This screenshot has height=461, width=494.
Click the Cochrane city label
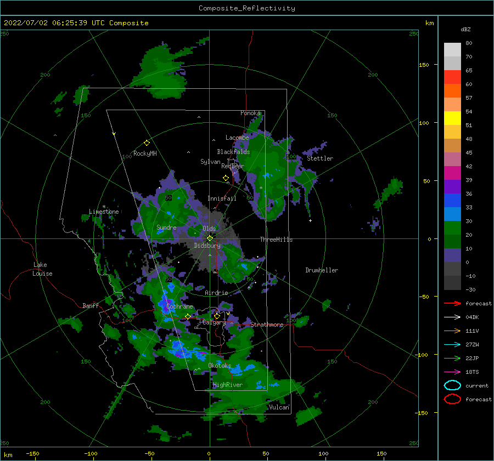pyautogui.click(x=179, y=306)
